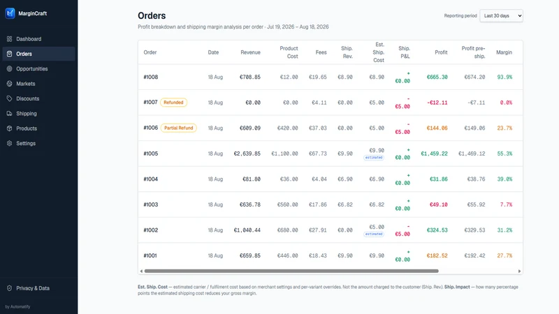Screen dimensions: 559x314
Task: Go to the Products page
Action: [x=38, y=128]
